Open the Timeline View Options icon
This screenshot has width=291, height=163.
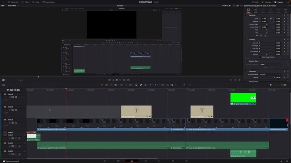click(x=3, y=85)
